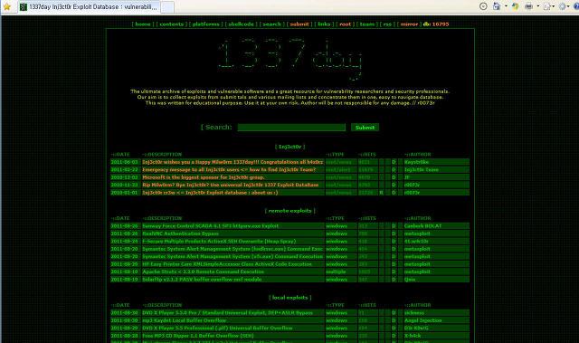Open Sunway Force Control SCADA exploit entry

point(211,226)
